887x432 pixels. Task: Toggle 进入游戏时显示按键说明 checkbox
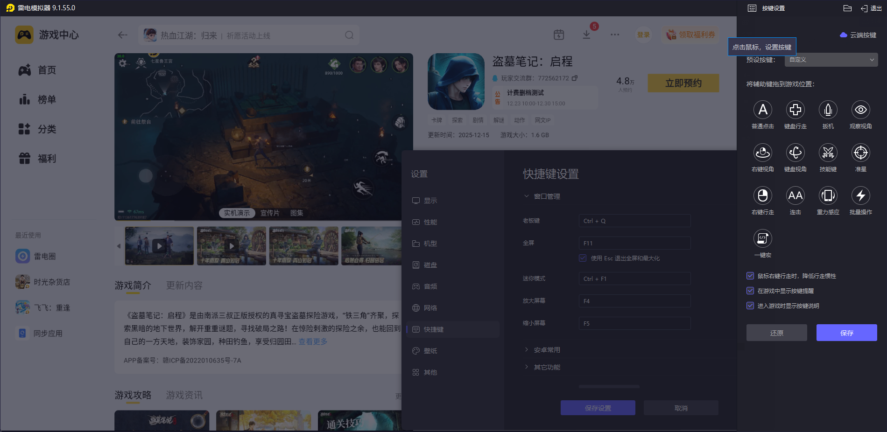[x=750, y=306]
